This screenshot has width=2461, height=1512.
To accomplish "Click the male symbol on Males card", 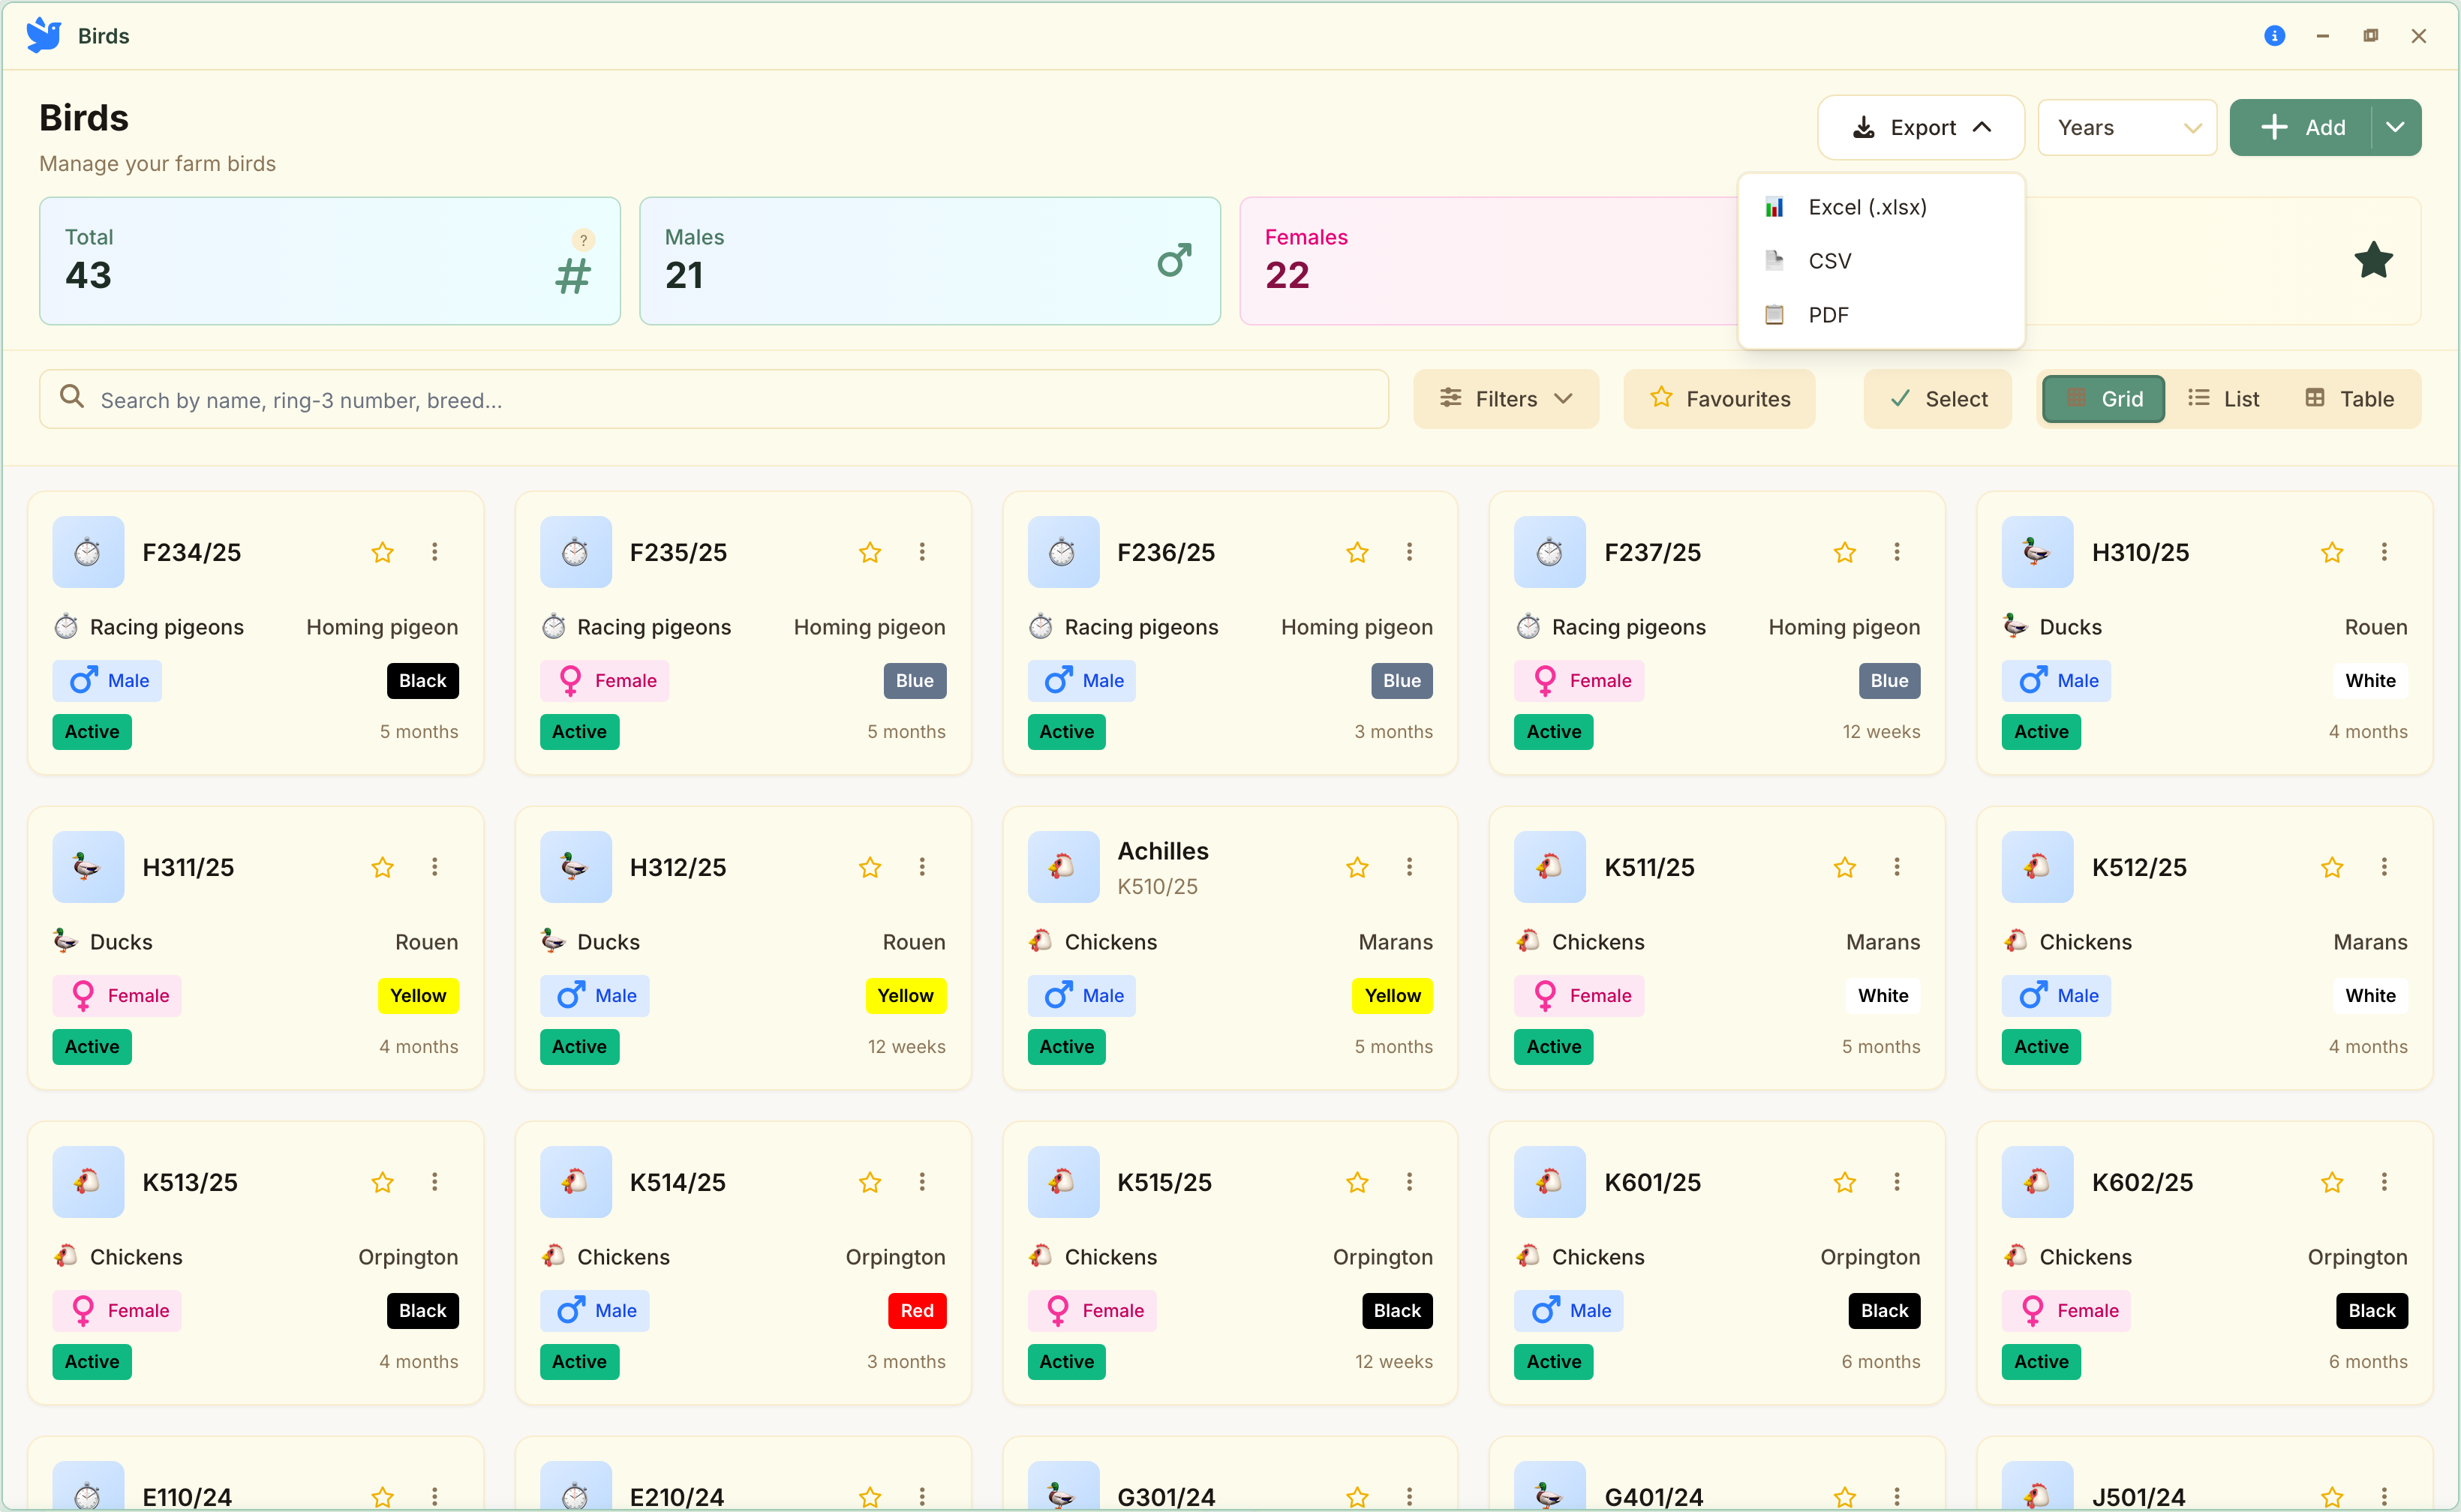I will click(x=1174, y=260).
